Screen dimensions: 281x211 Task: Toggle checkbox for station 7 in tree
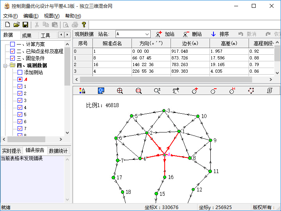(x=20, y=129)
